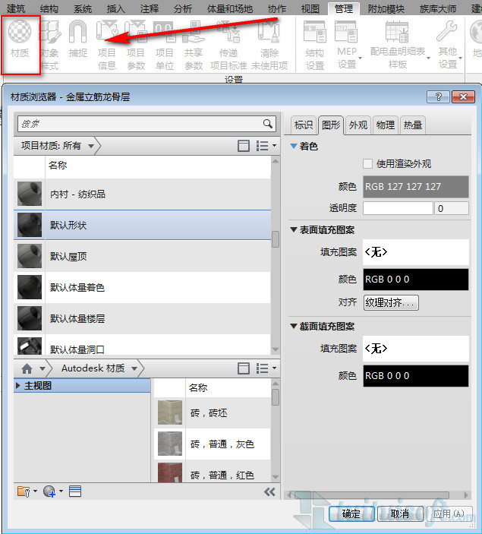482x534 pixels.
Task: Click 传递项目标准 transfer project standards
Action: coord(228,45)
